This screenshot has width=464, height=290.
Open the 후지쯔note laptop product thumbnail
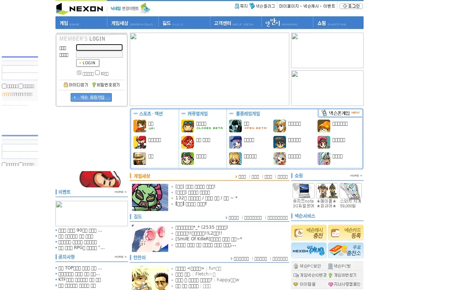point(303,191)
